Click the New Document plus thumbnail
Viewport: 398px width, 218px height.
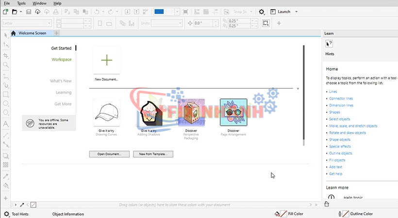coord(107,60)
